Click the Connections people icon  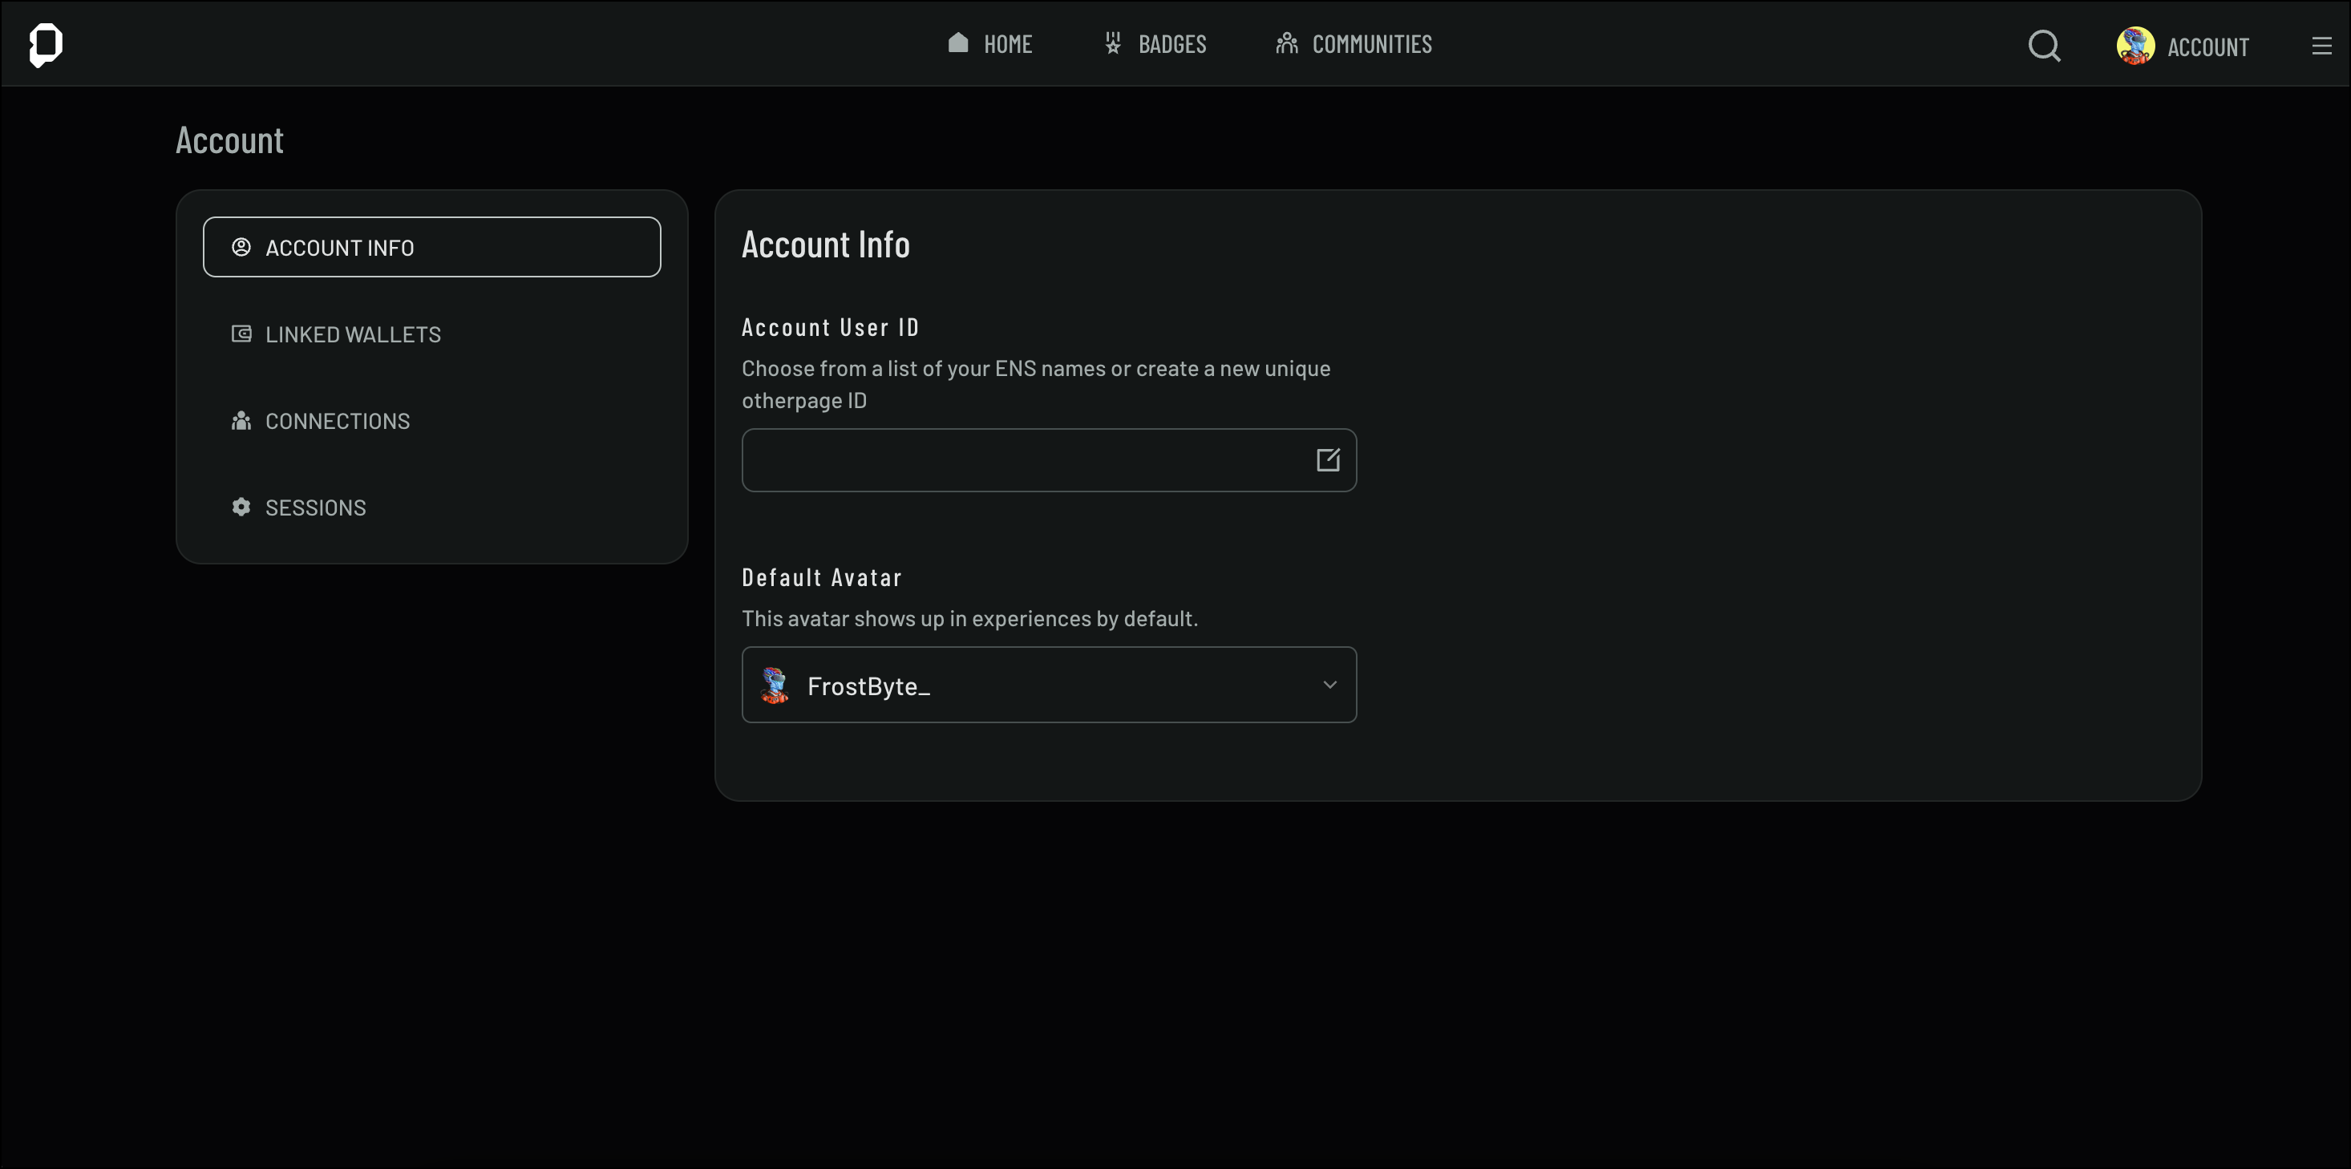(x=241, y=421)
